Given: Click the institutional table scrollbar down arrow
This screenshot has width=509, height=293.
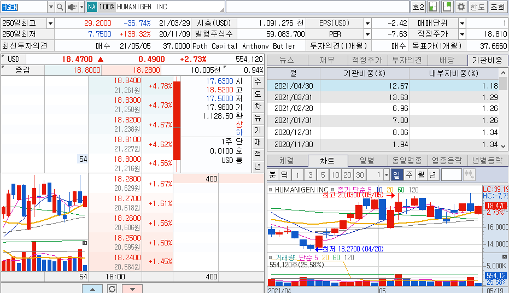Looking at the screenshot, I should coord(503,146).
